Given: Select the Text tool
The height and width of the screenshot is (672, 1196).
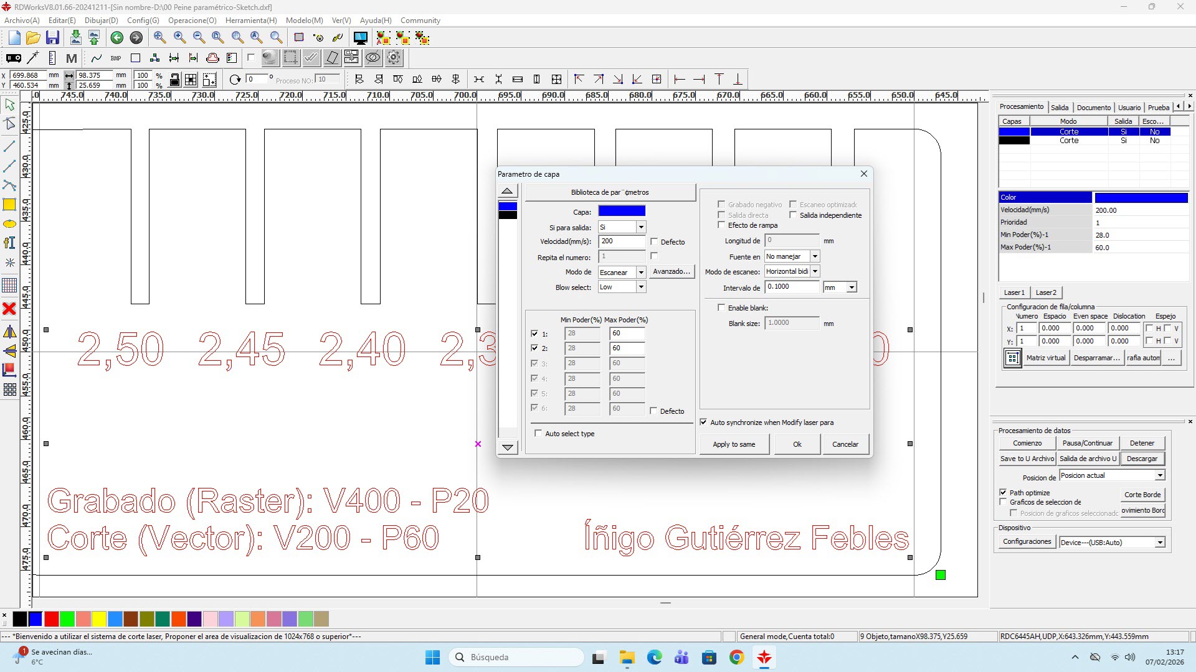Looking at the screenshot, I should (x=10, y=243).
